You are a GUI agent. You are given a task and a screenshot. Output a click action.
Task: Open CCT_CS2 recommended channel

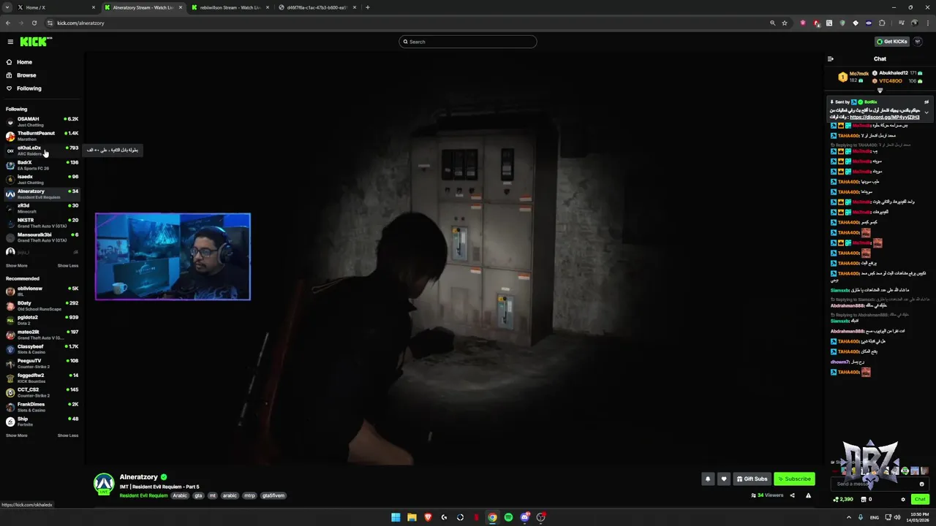coord(42,392)
